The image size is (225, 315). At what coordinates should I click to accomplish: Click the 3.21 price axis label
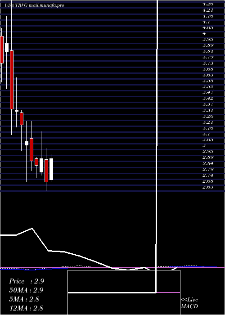tap(208, 122)
